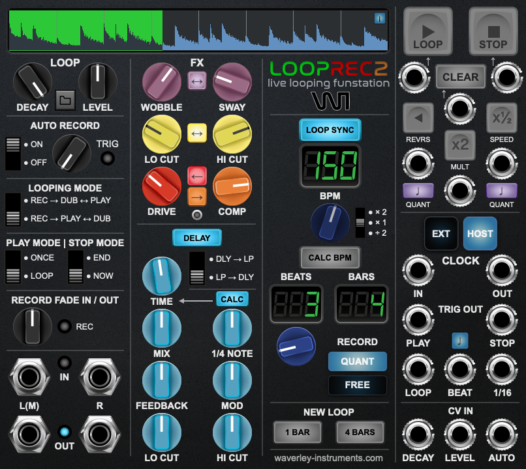Click the 1/16 trigger output jack

pyautogui.click(x=502, y=369)
